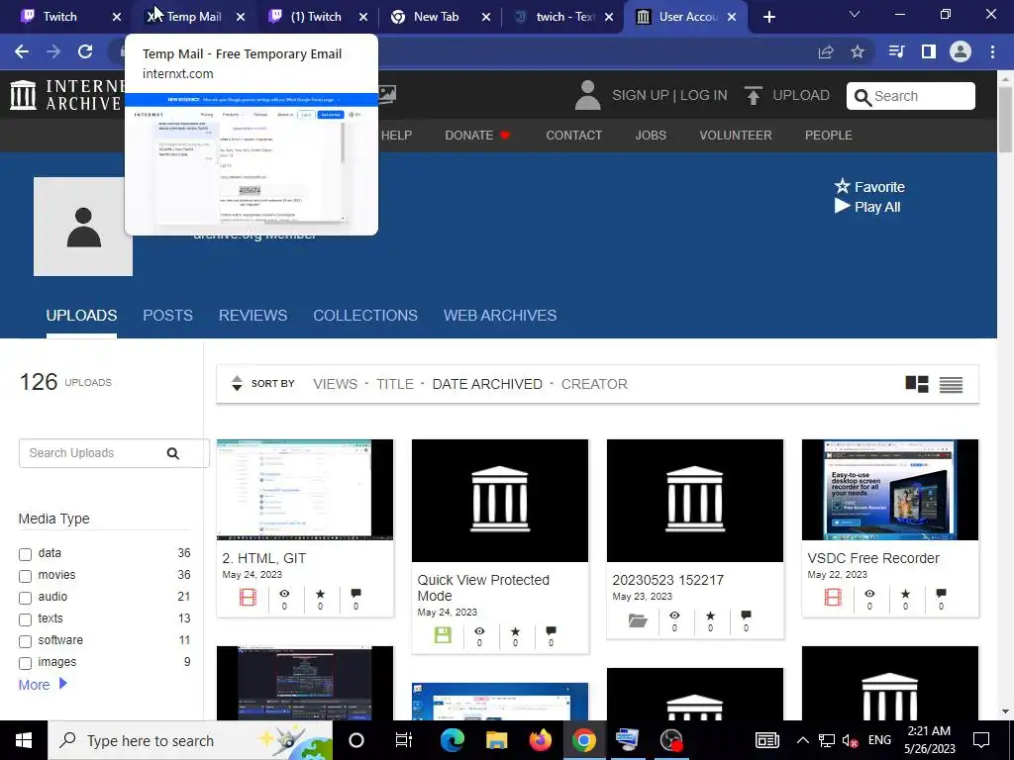The image size is (1014, 760).
Task: Open the 2. HTML, GIT thumbnail
Action: (305, 489)
